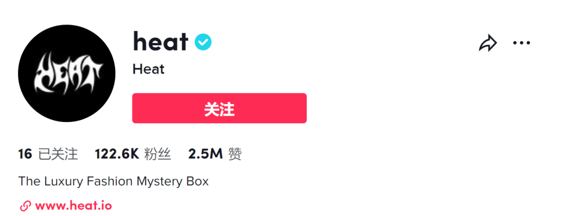Viewport: 577px width, 216px height.
Task: Click the pink link chain icon
Action: point(25,206)
